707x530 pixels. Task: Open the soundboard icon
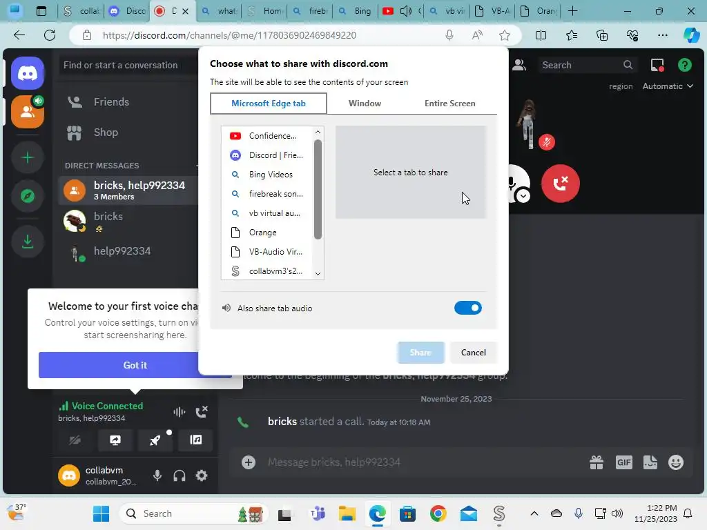click(195, 440)
